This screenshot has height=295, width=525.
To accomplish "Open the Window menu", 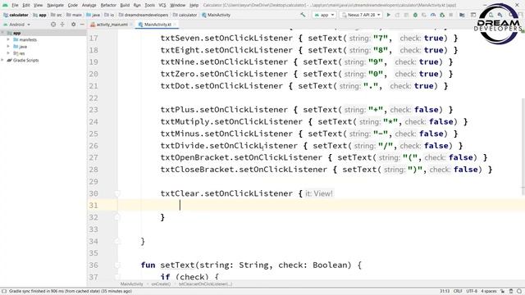I will pyautogui.click(x=177, y=5).
